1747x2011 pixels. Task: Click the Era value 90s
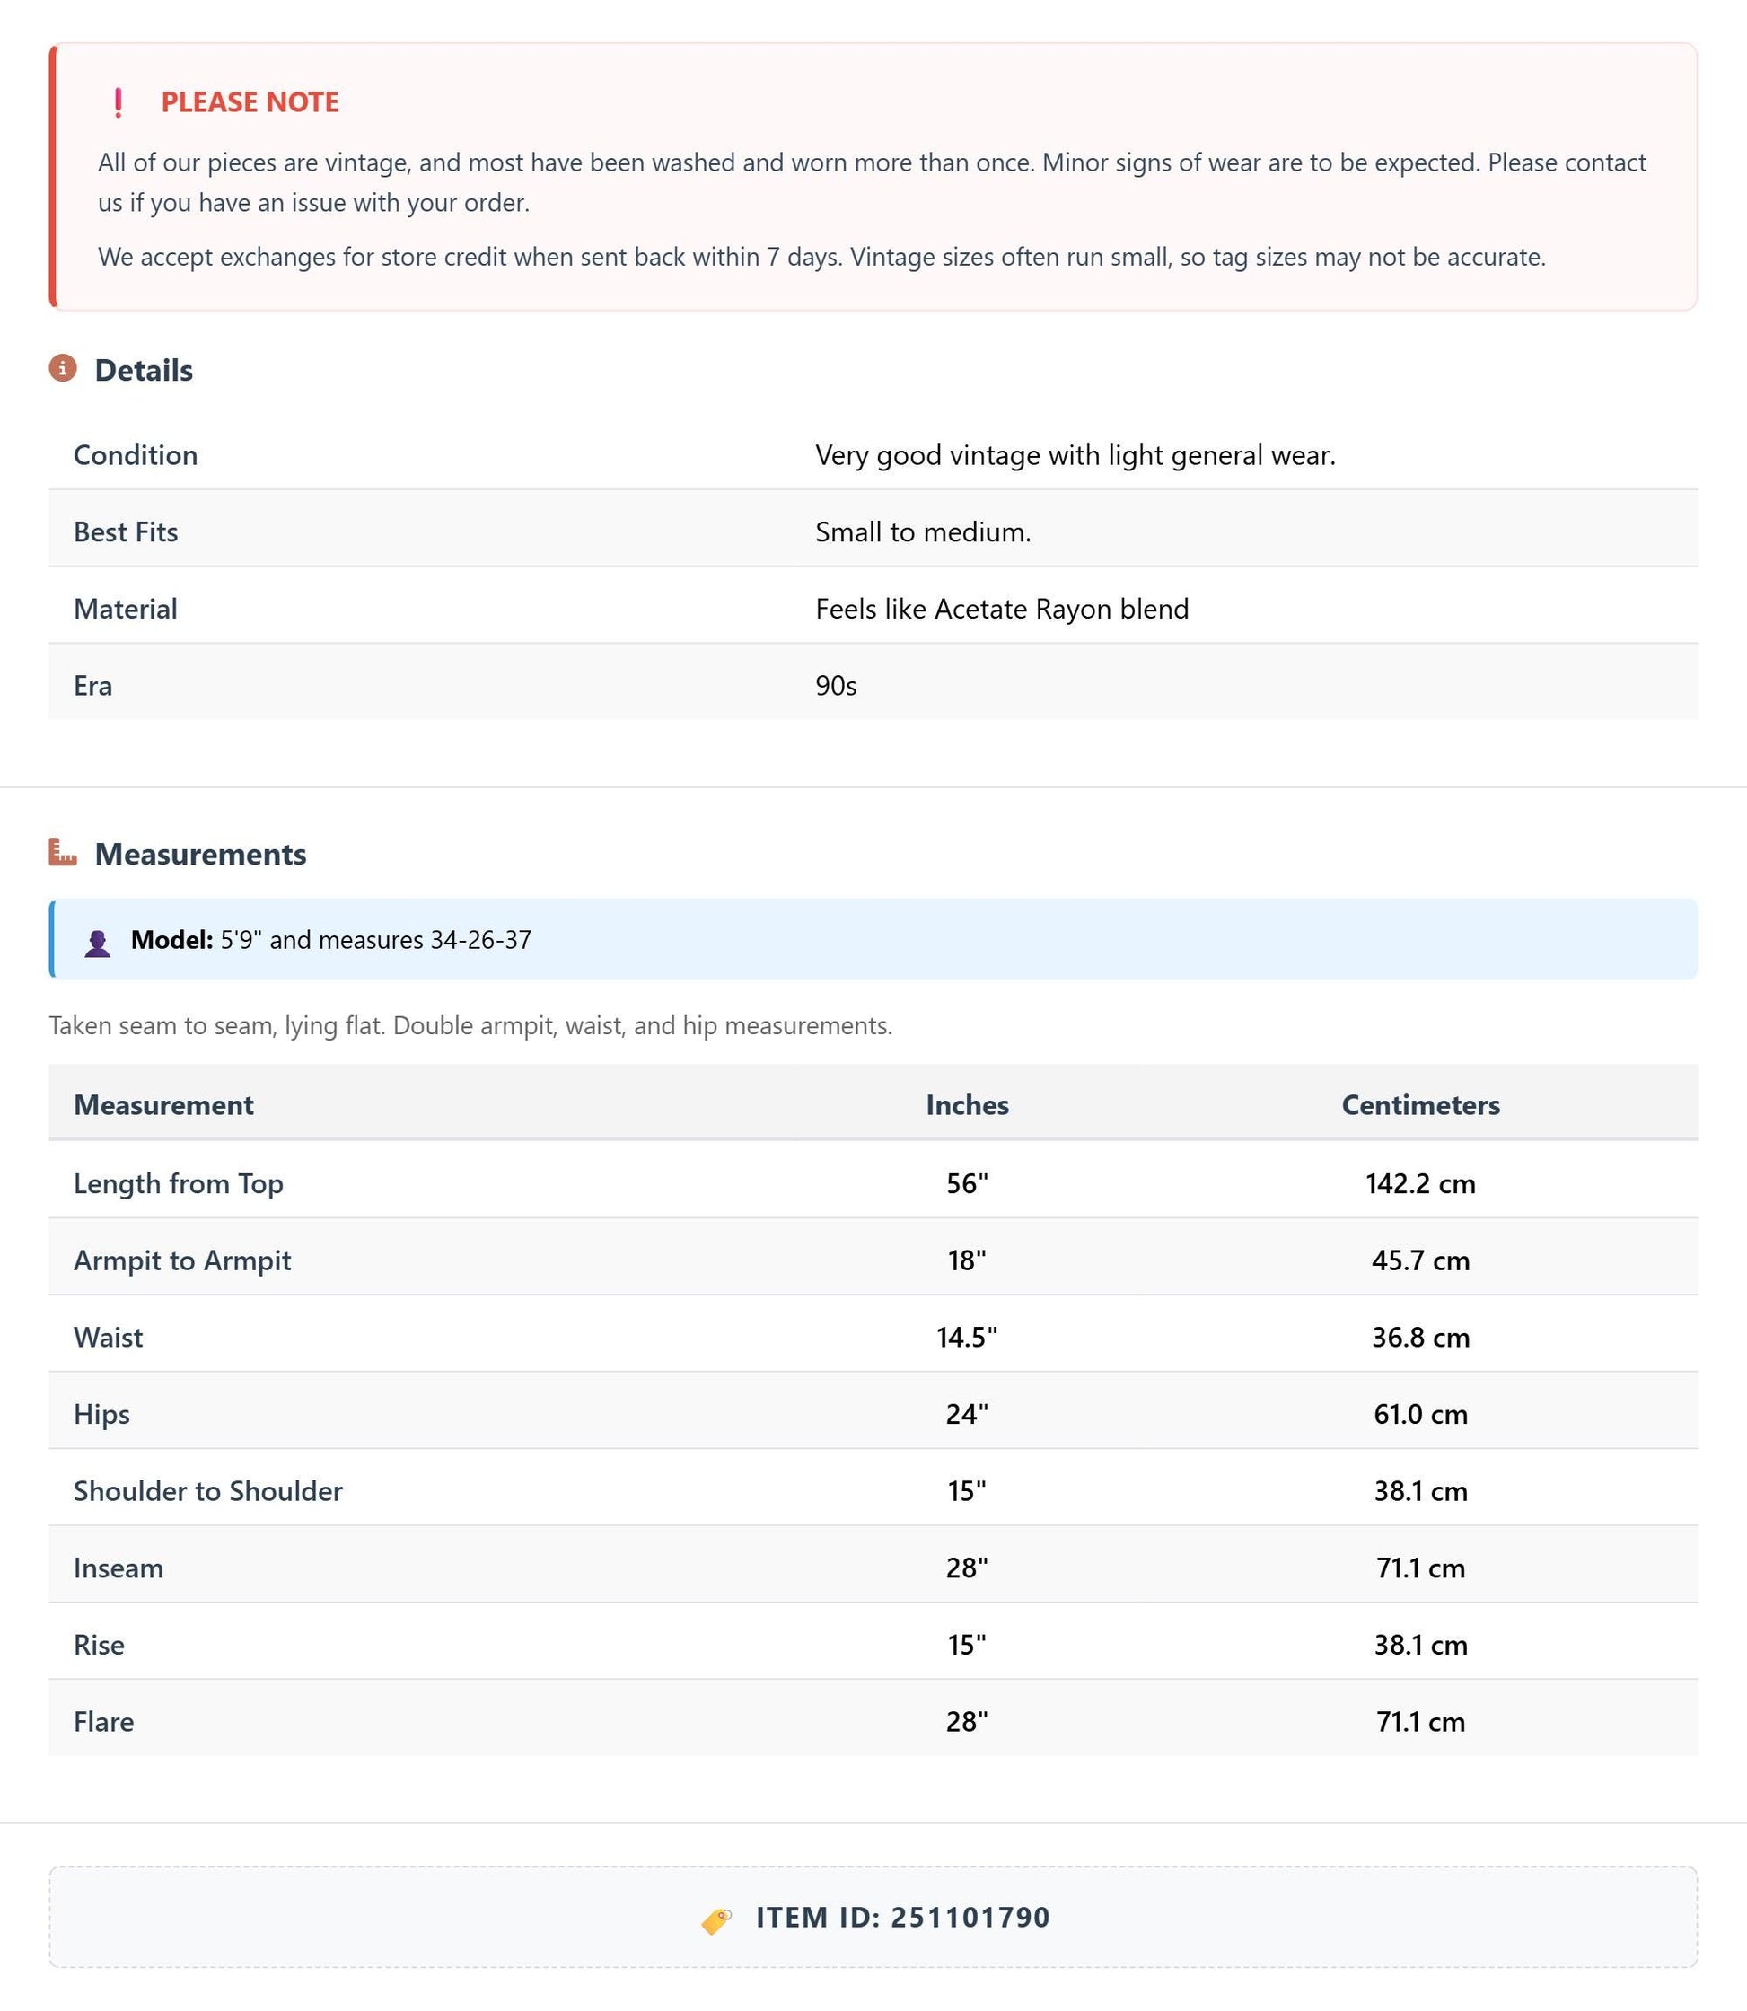836,686
